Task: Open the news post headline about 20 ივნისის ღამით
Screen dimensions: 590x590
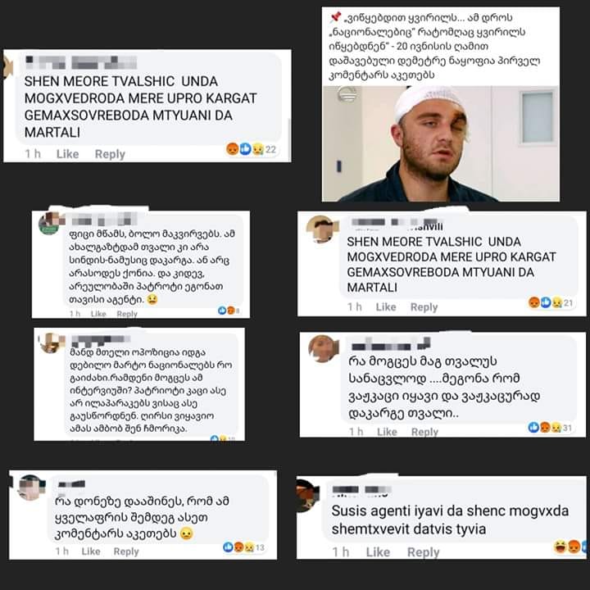Action: (x=435, y=46)
